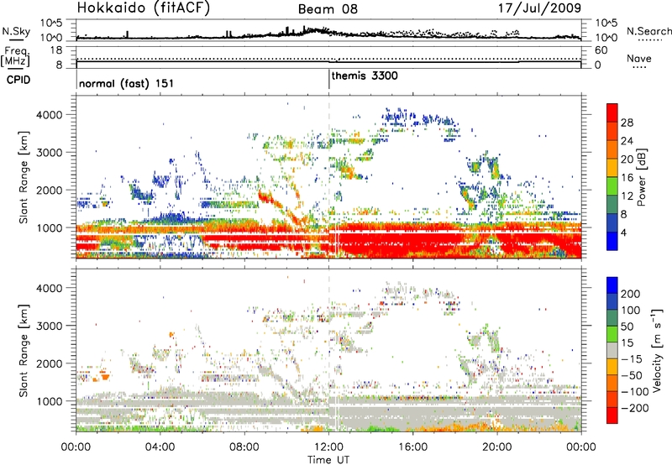
Task: Click the '3000' tick in the power panel
Action: [49, 153]
